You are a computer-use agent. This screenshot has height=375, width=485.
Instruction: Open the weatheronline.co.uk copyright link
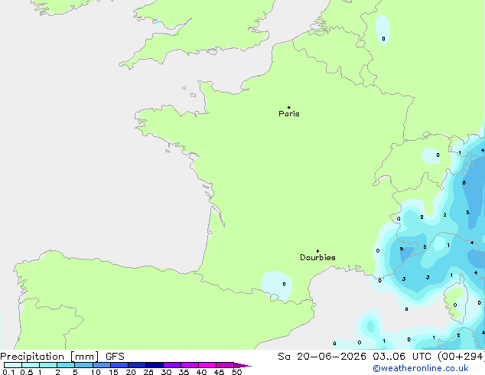click(x=421, y=368)
